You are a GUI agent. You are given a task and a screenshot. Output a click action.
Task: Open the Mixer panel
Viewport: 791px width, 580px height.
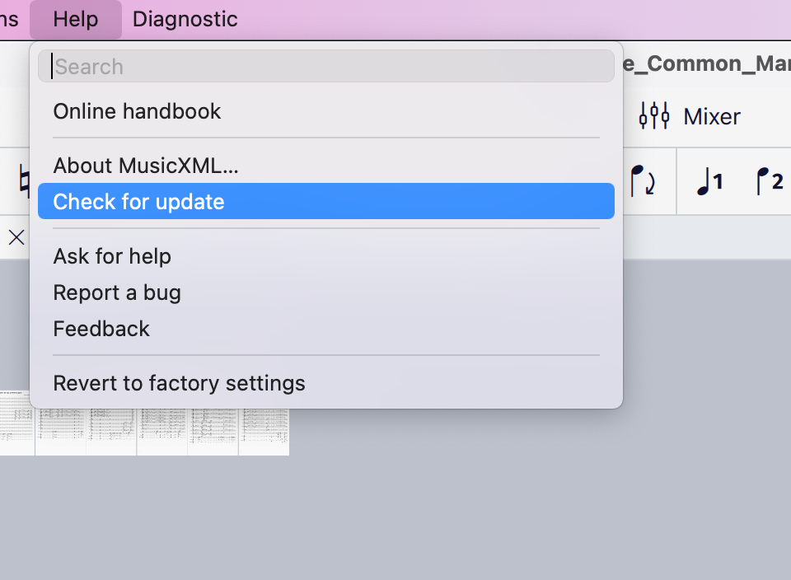710,116
